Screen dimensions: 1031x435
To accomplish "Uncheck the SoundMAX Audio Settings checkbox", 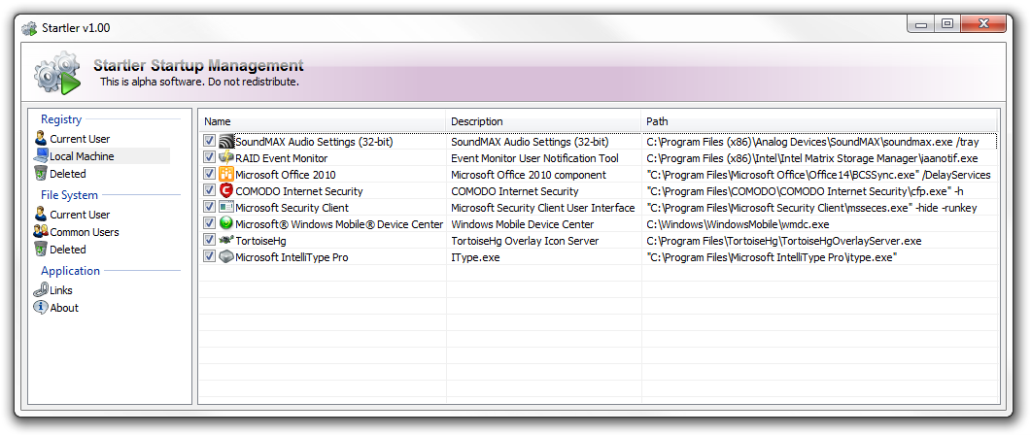I will click(210, 142).
